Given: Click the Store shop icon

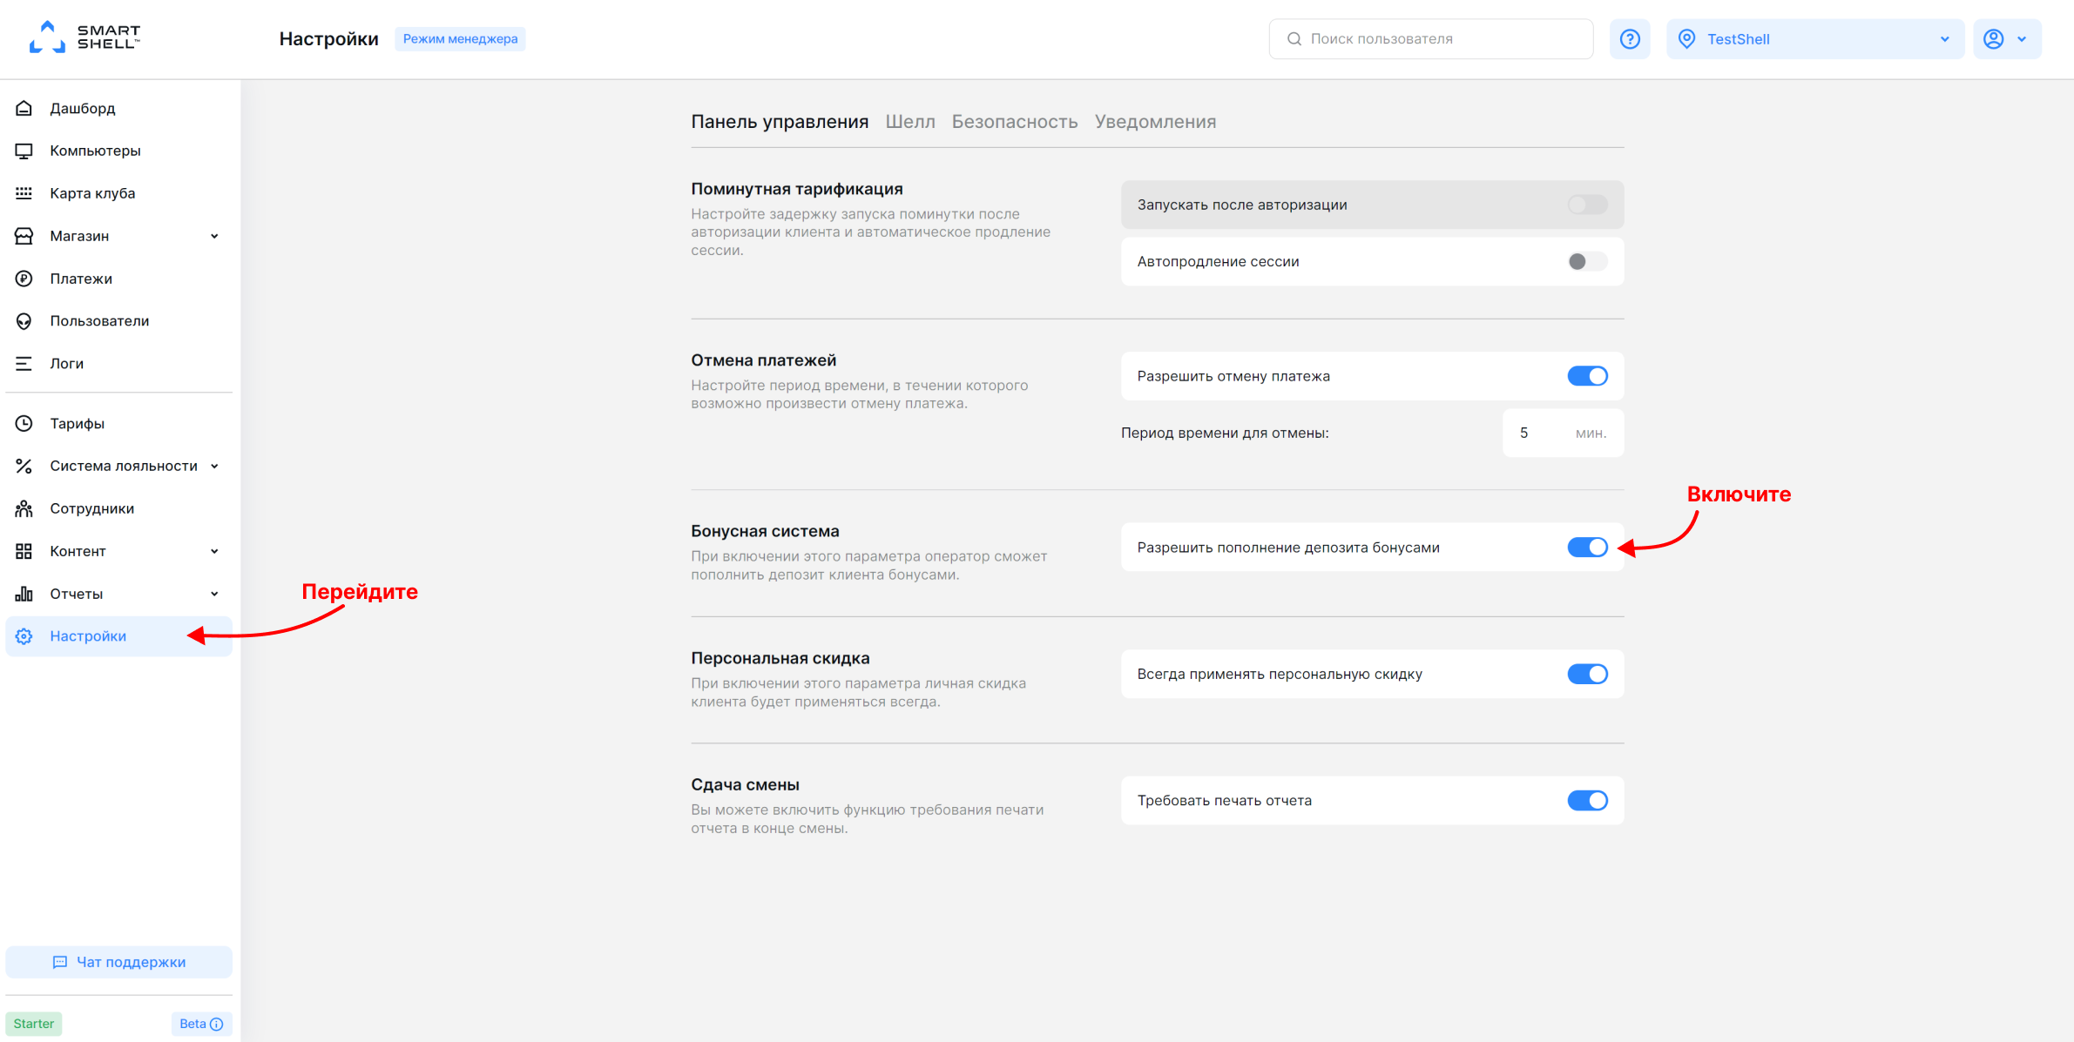Looking at the screenshot, I should point(24,236).
